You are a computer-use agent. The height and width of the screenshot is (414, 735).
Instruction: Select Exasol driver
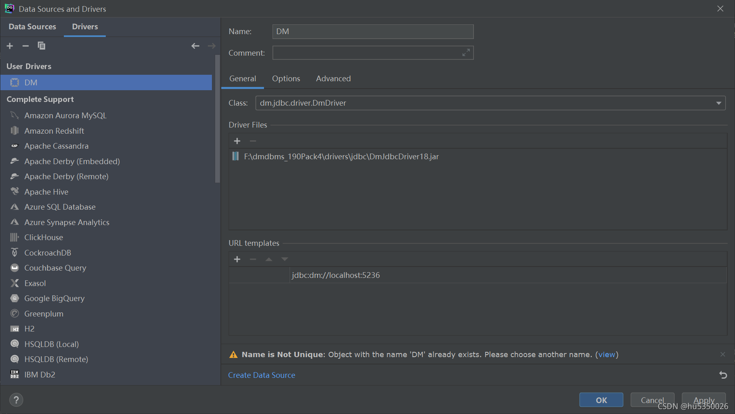click(x=106, y=283)
